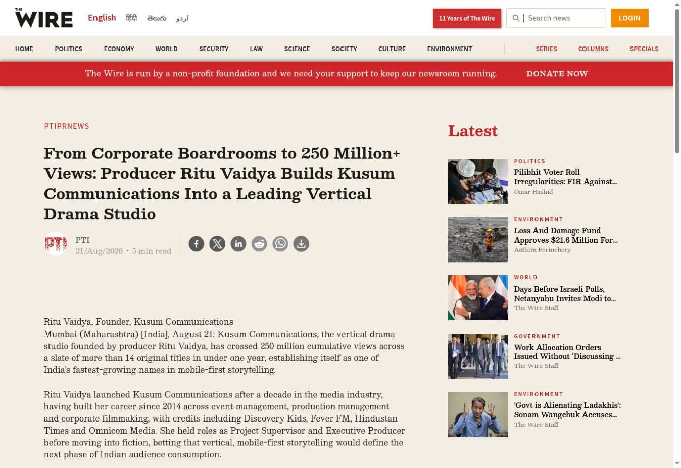Viewport: 681px width, 468px height.
Task: Click the Modi and Netanyahu thumbnail
Action: point(478,298)
